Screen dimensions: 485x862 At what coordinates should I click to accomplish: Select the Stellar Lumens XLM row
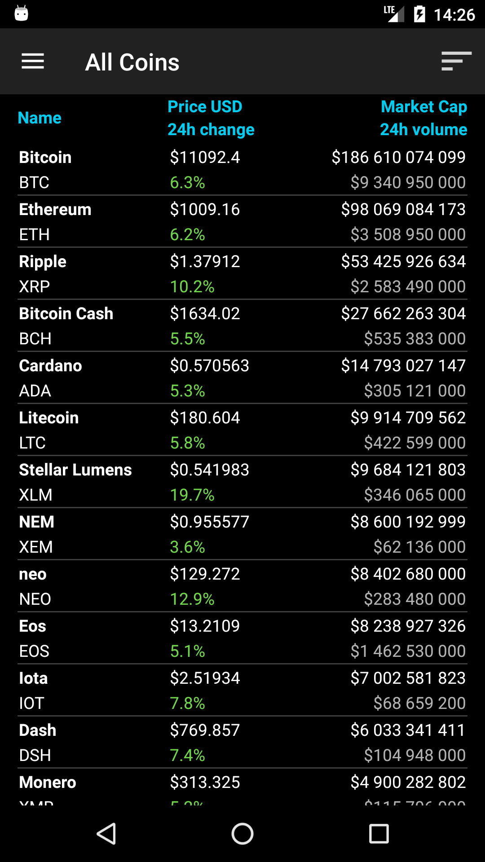[242, 482]
